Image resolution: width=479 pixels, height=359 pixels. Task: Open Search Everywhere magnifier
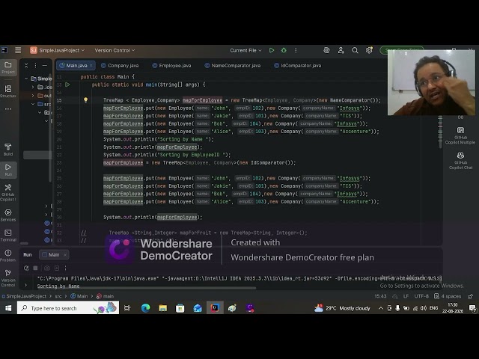tap(355, 50)
